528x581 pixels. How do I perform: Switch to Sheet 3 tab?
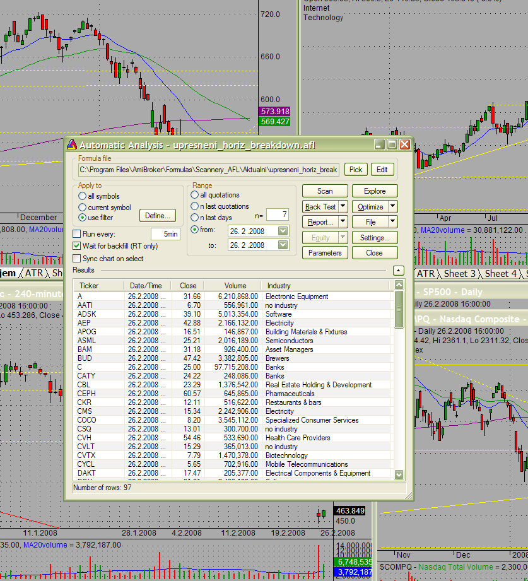pyautogui.click(x=459, y=273)
